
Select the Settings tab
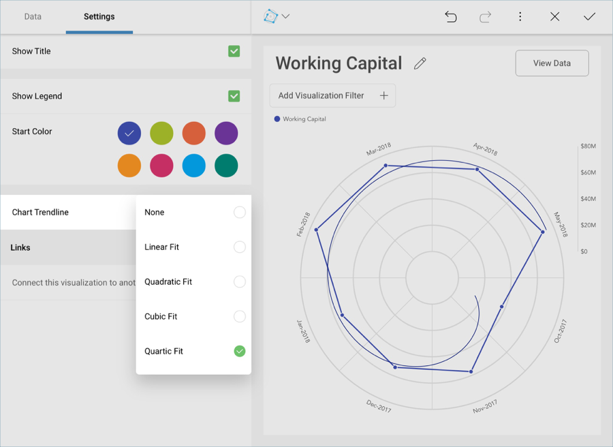[x=99, y=16]
